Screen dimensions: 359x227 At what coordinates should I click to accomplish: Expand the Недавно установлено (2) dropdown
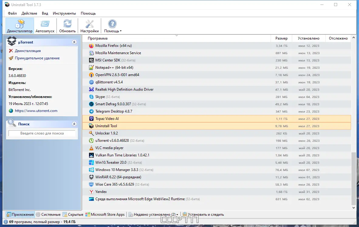(x=178, y=214)
